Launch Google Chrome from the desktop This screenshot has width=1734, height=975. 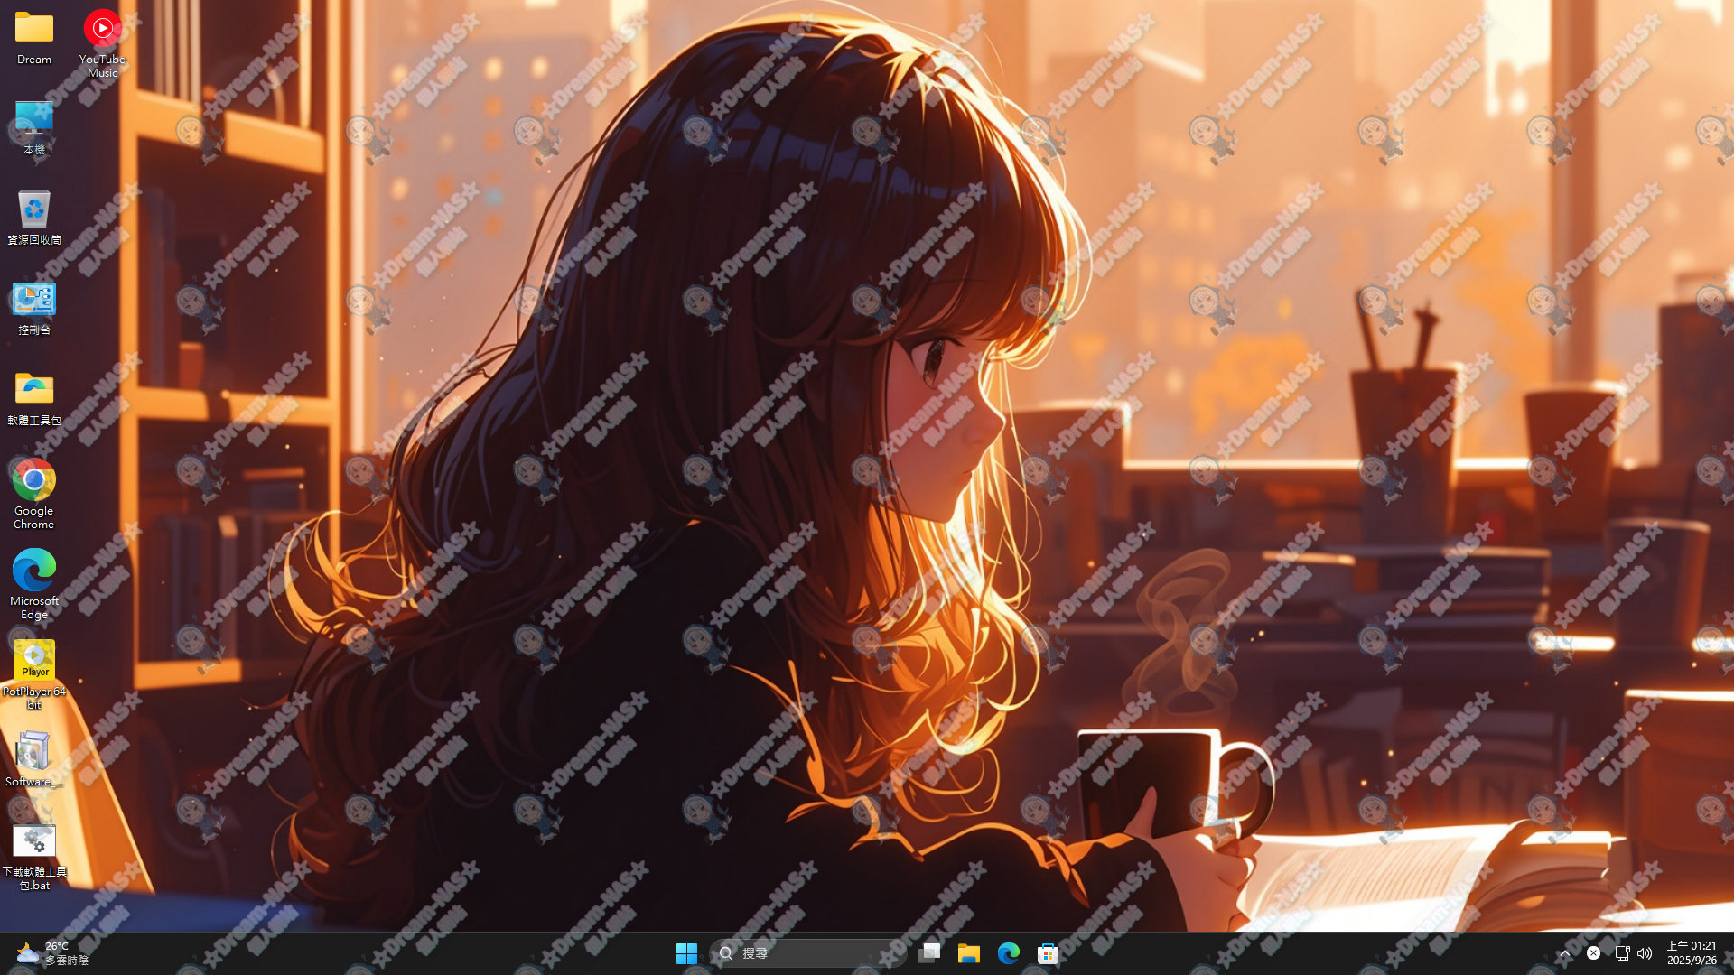coord(33,478)
